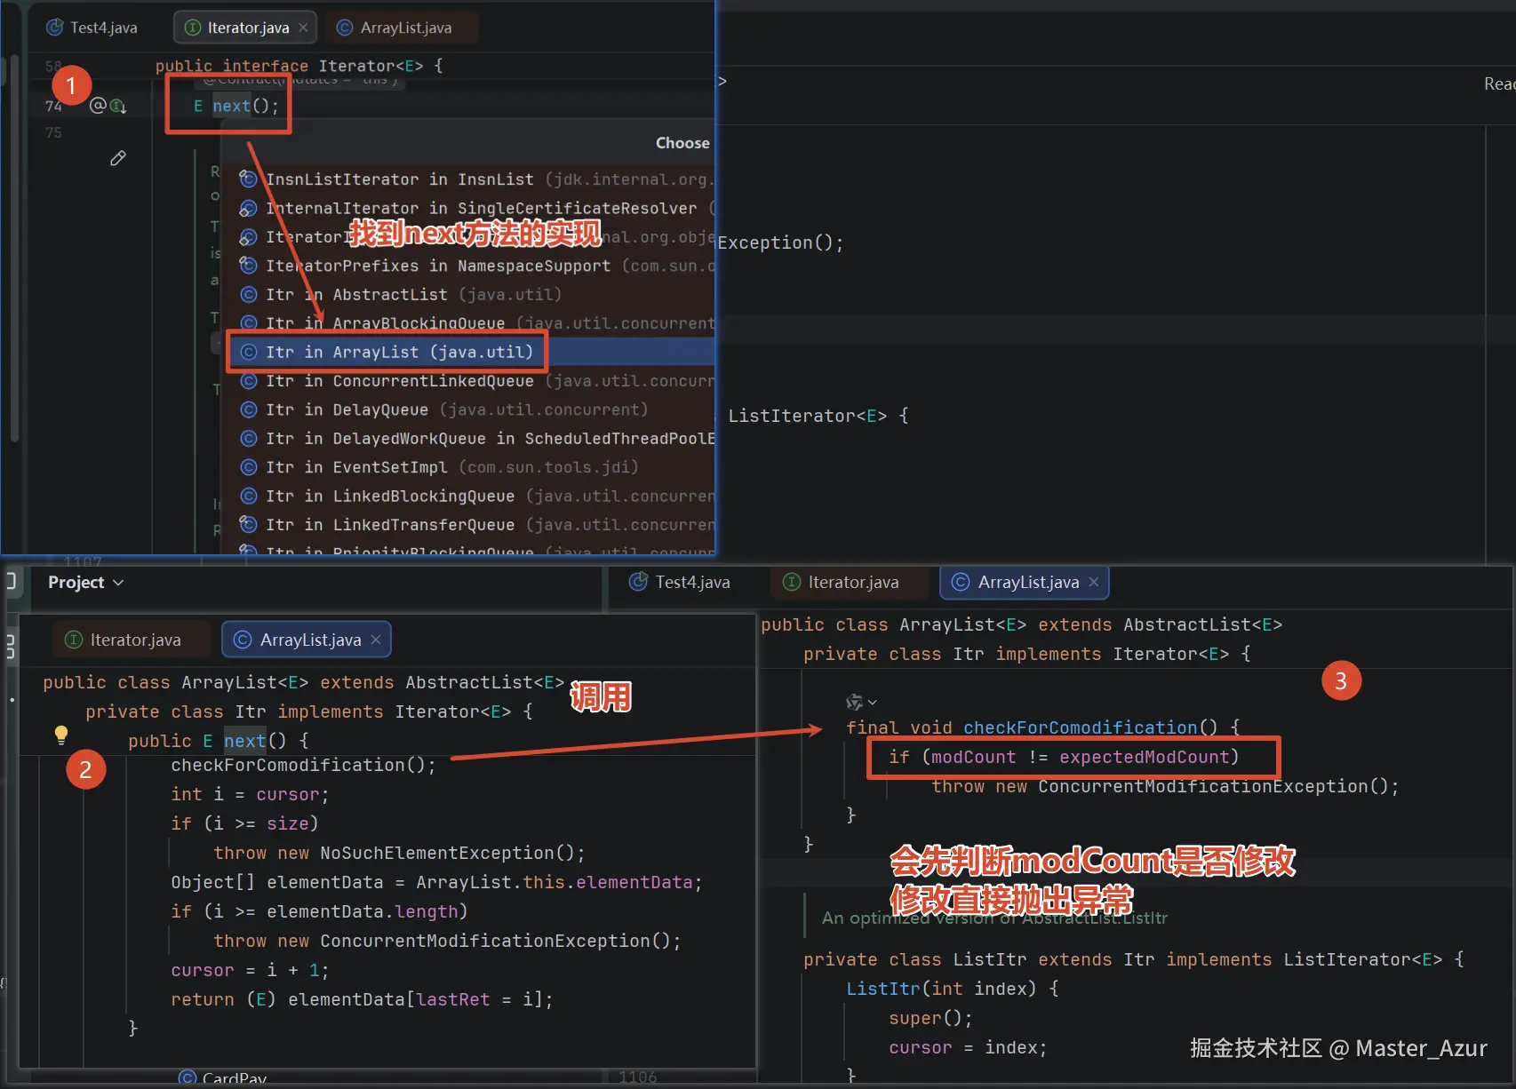
Task: Click 'cursor = i + 1;' line in next()
Action: click(250, 970)
